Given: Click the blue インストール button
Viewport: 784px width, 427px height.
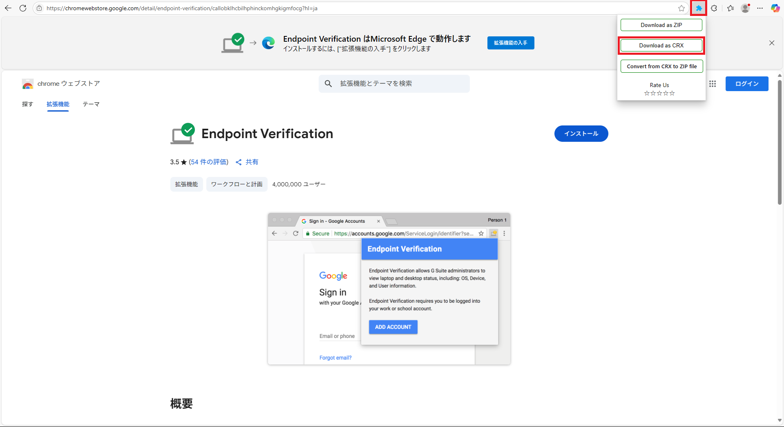Looking at the screenshot, I should click(581, 134).
